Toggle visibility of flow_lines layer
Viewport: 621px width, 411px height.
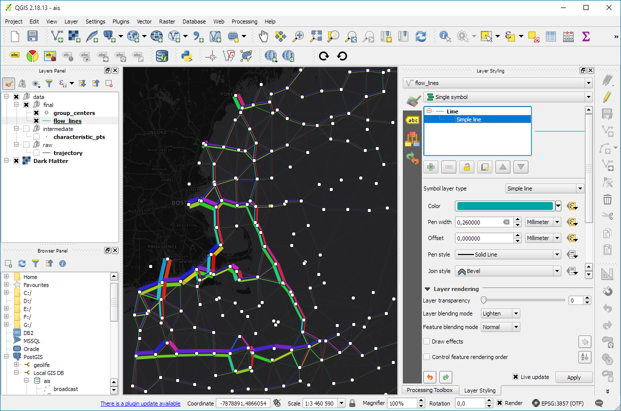(36, 121)
